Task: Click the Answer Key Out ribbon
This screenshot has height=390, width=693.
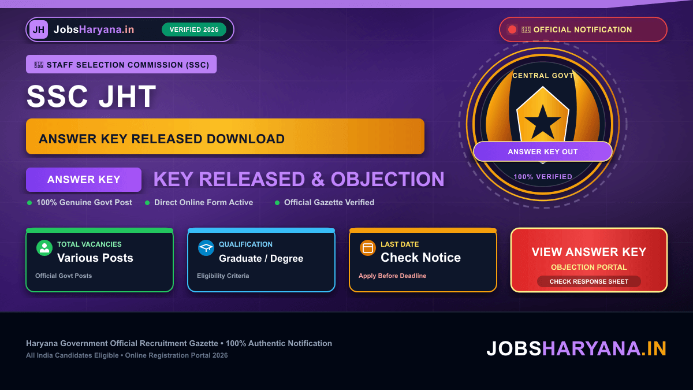Action: pos(543,151)
